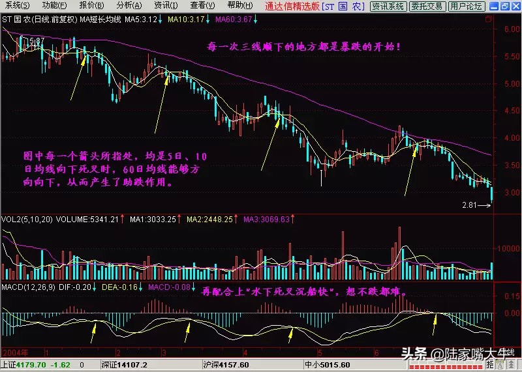Image resolution: width=522 pixels, height=372 pixels.
Task: Click the 用户论坛 button
Action: 466,6
